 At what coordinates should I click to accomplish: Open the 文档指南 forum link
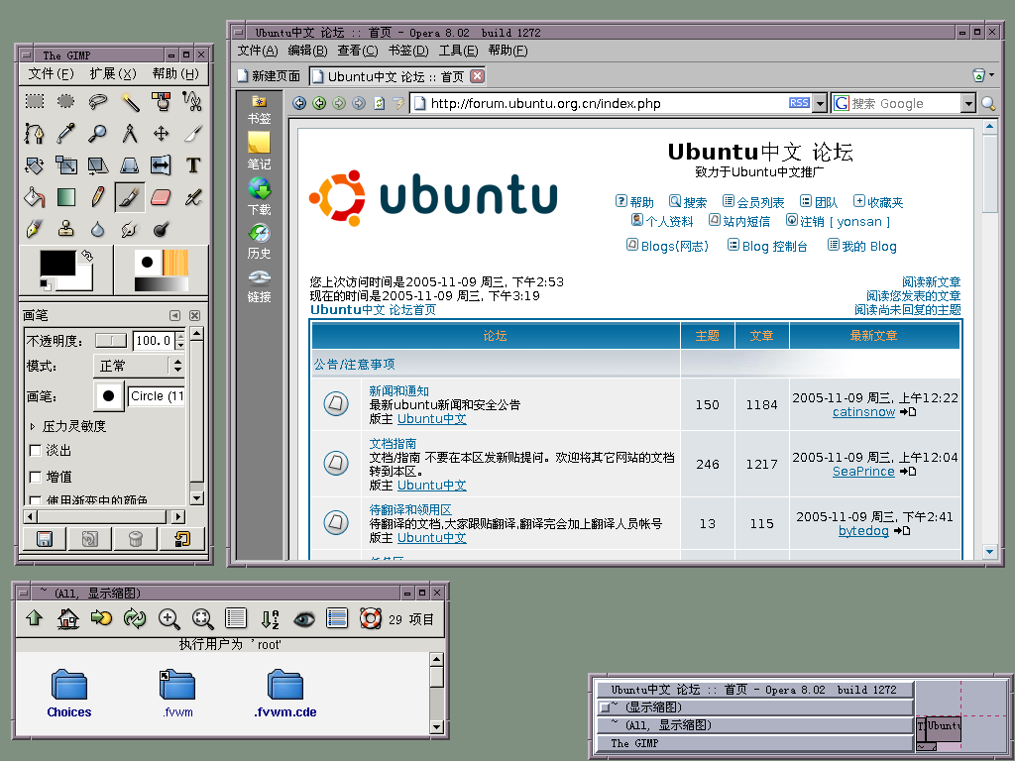(393, 443)
